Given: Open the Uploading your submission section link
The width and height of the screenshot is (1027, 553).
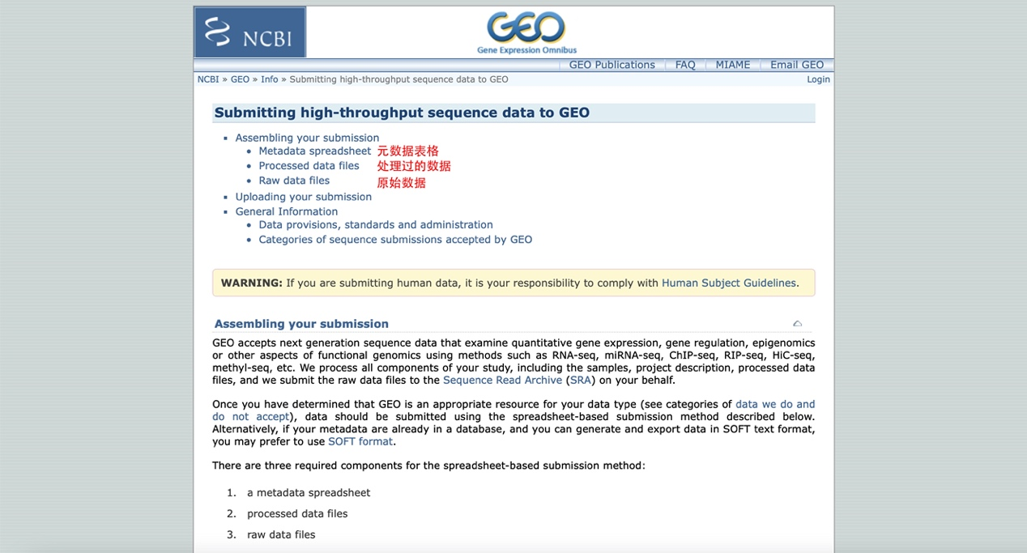Looking at the screenshot, I should pyautogui.click(x=303, y=196).
